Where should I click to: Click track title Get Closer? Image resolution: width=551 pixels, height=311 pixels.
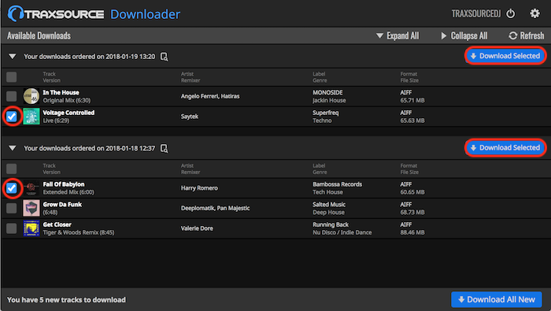57,224
